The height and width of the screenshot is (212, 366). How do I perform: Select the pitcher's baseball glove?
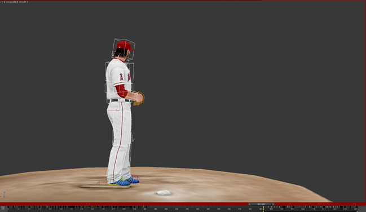pyautogui.click(x=139, y=98)
